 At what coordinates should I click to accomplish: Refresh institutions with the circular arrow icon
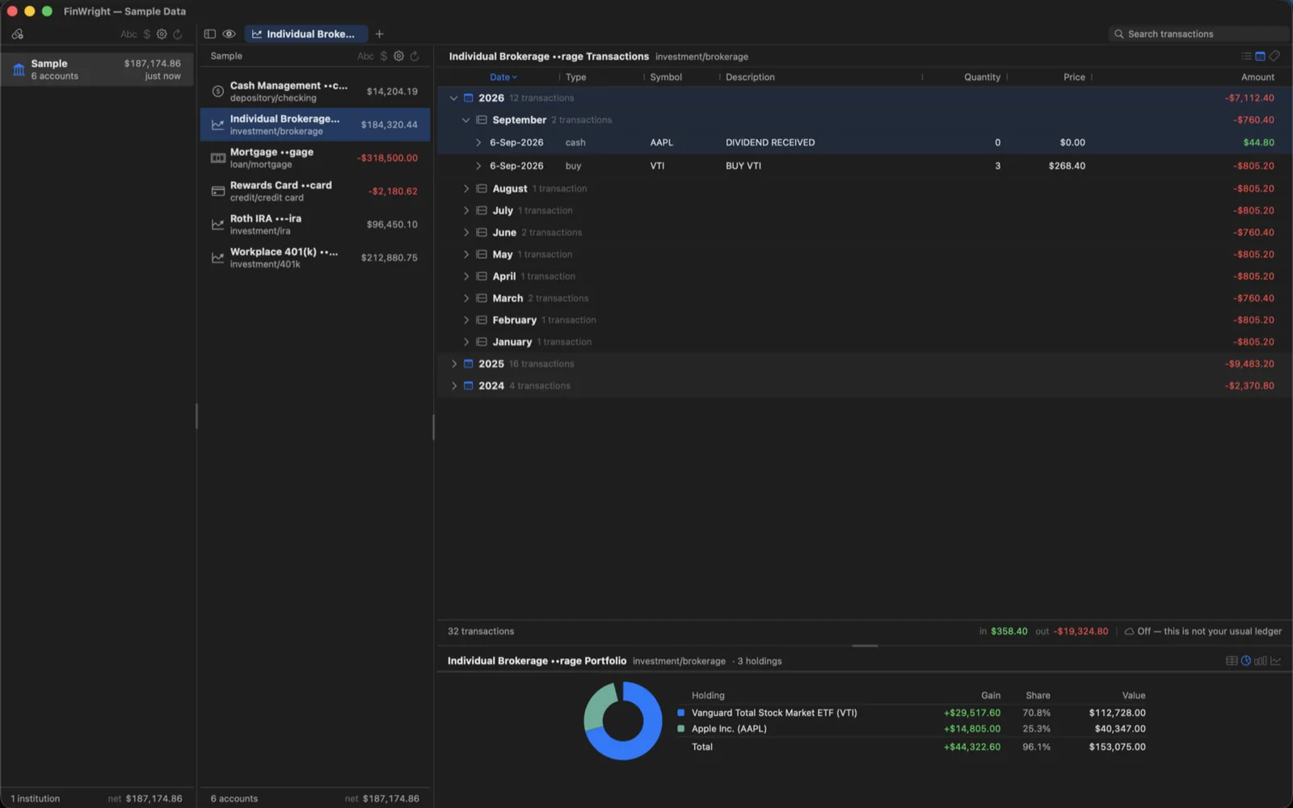[x=178, y=34]
